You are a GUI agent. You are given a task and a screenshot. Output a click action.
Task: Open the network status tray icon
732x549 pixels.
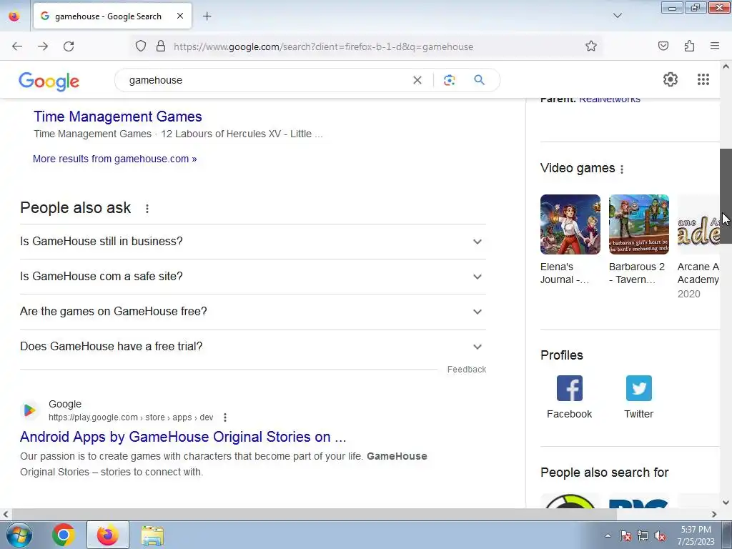coord(643,536)
